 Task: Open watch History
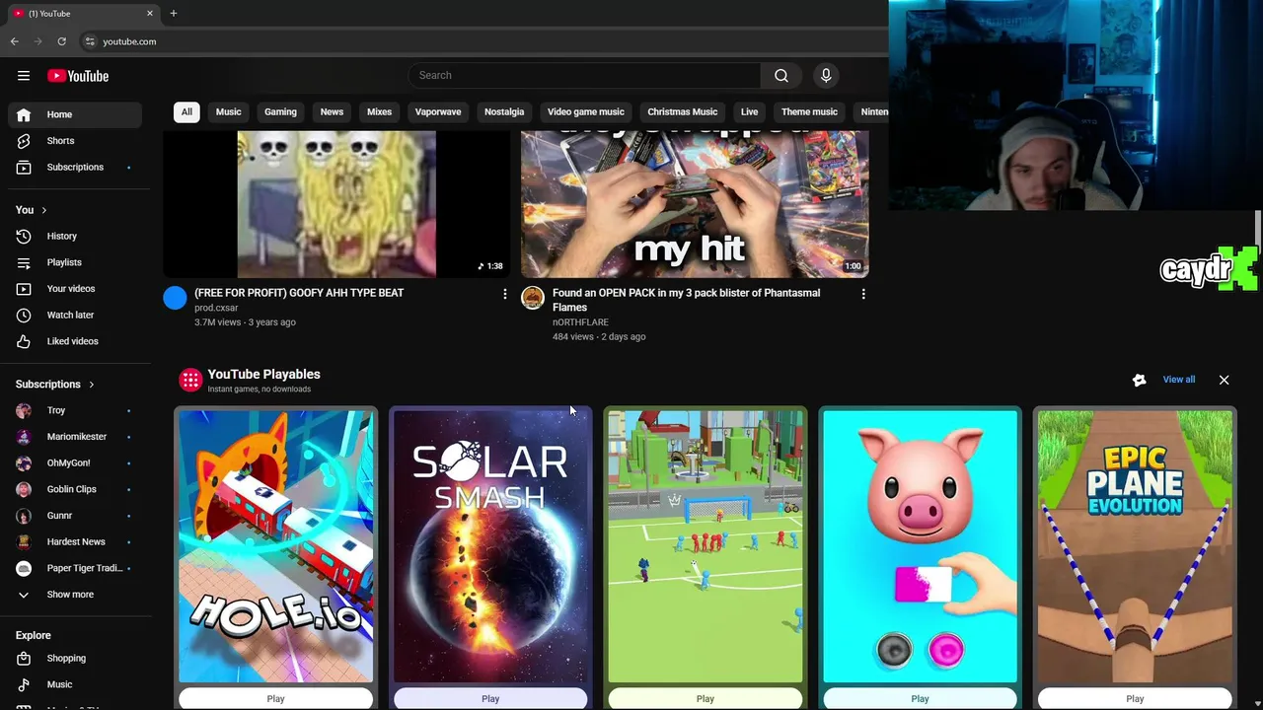[75, 237]
